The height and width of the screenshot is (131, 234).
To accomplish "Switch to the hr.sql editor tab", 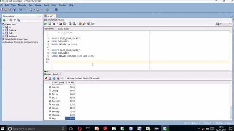I will pyautogui.click(x=50, y=16).
